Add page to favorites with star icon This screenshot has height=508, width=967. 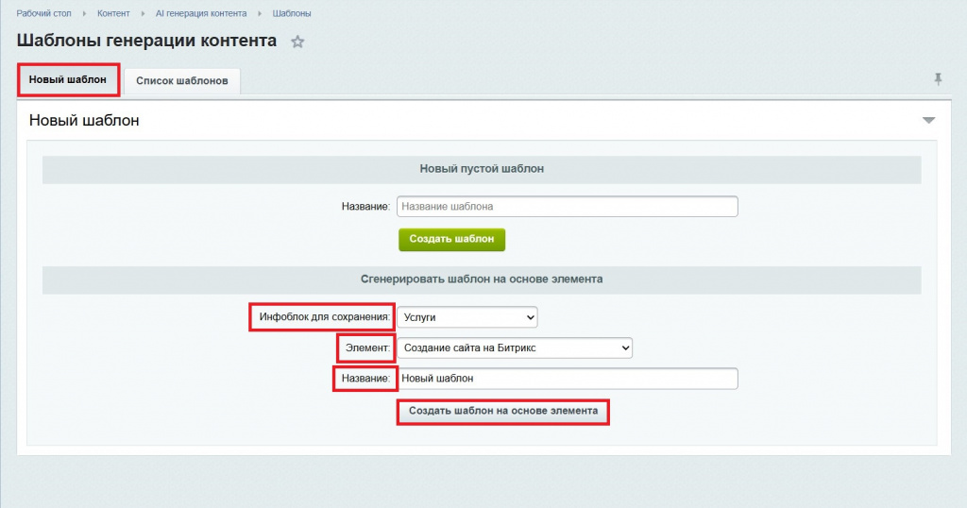pos(297,42)
